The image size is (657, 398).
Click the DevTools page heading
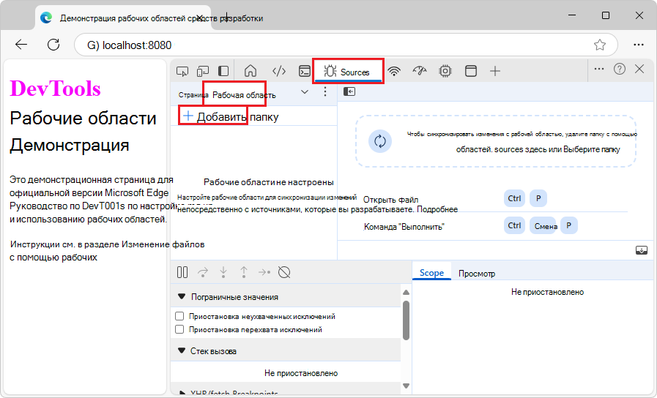pos(56,89)
